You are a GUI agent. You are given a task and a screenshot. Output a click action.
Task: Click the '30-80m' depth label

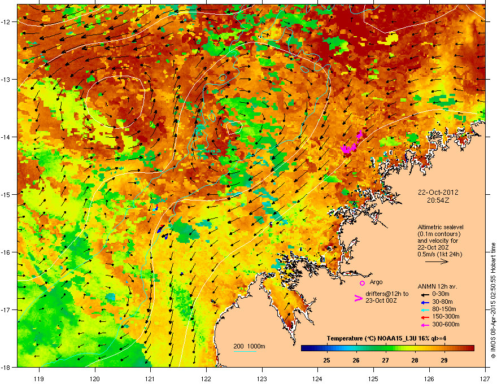pyautogui.click(x=442, y=302)
